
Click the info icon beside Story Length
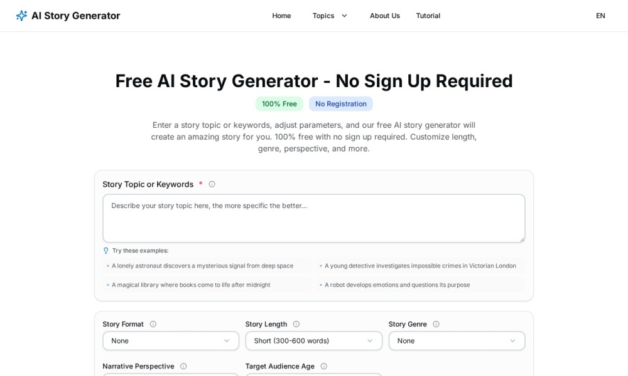point(296,324)
